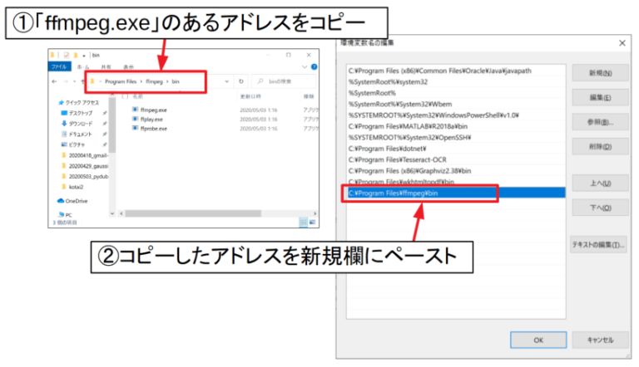639x367 pixels.
Task: Open the ファイル menu tab
Action: [60, 66]
